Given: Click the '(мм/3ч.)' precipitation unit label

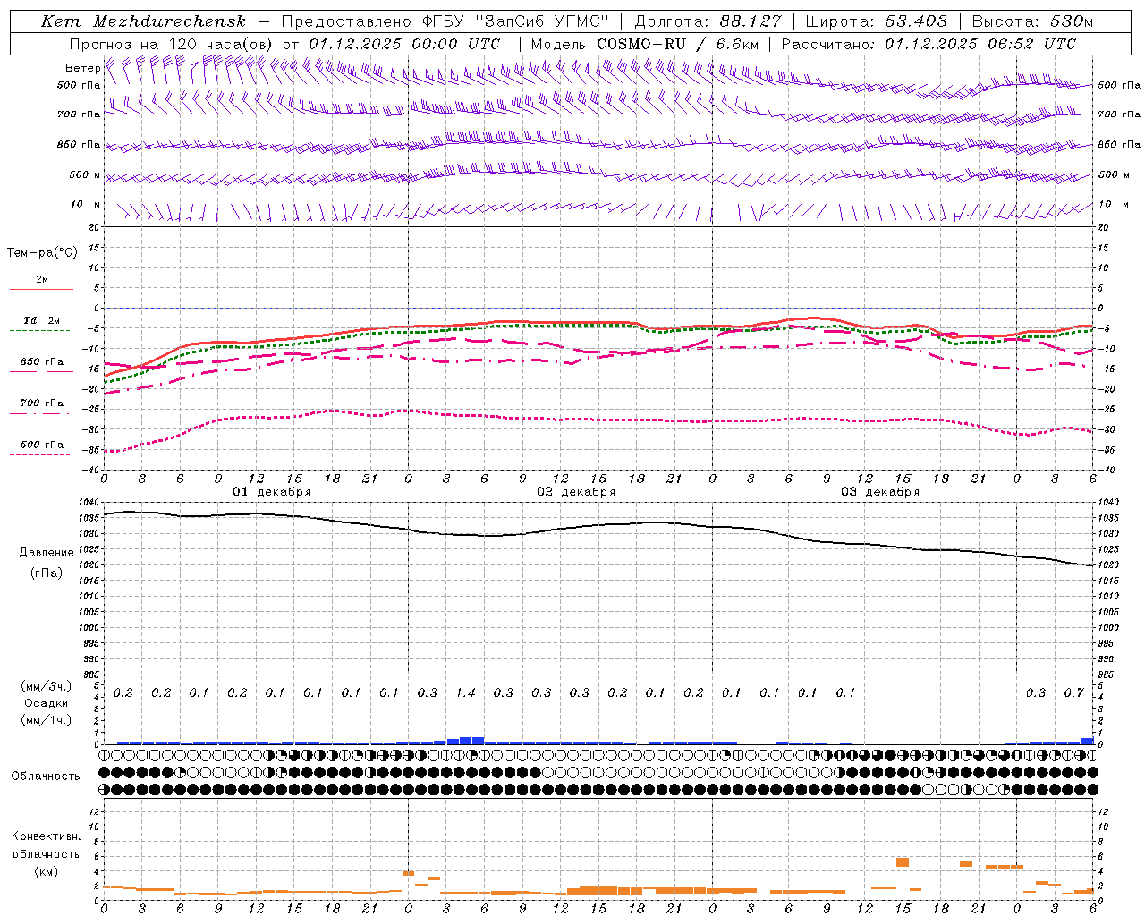Looking at the screenshot, I should pos(47,686).
